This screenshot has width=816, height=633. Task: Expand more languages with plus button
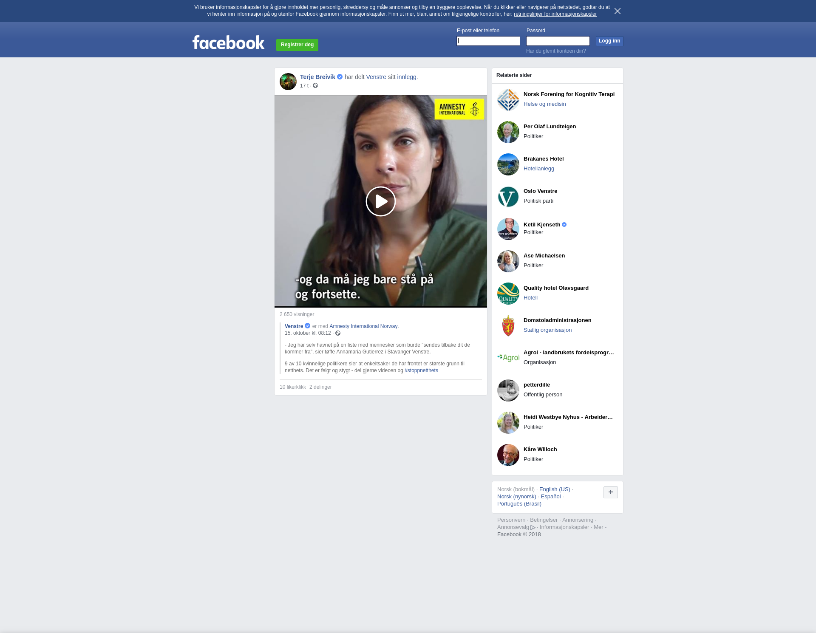[x=610, y=492]
